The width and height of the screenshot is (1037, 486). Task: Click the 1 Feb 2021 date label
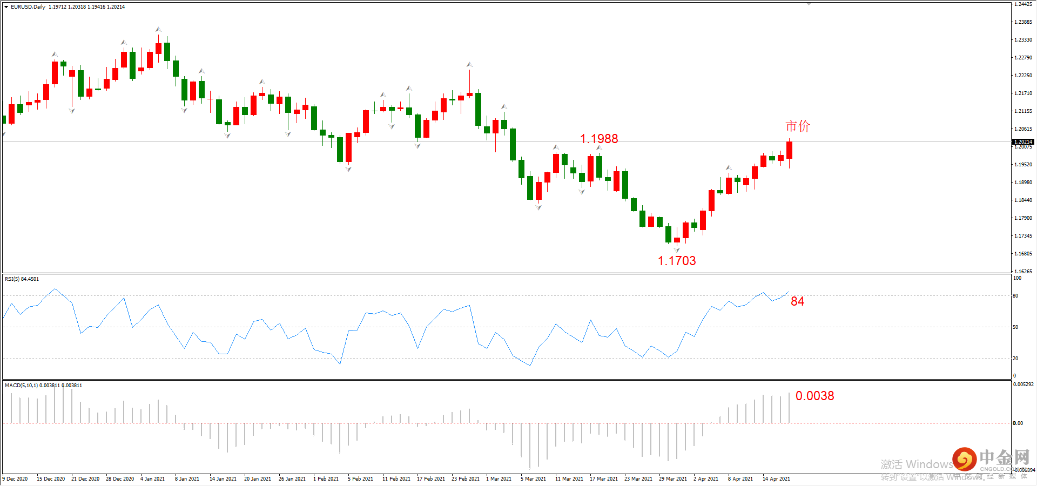coord(326,479)
